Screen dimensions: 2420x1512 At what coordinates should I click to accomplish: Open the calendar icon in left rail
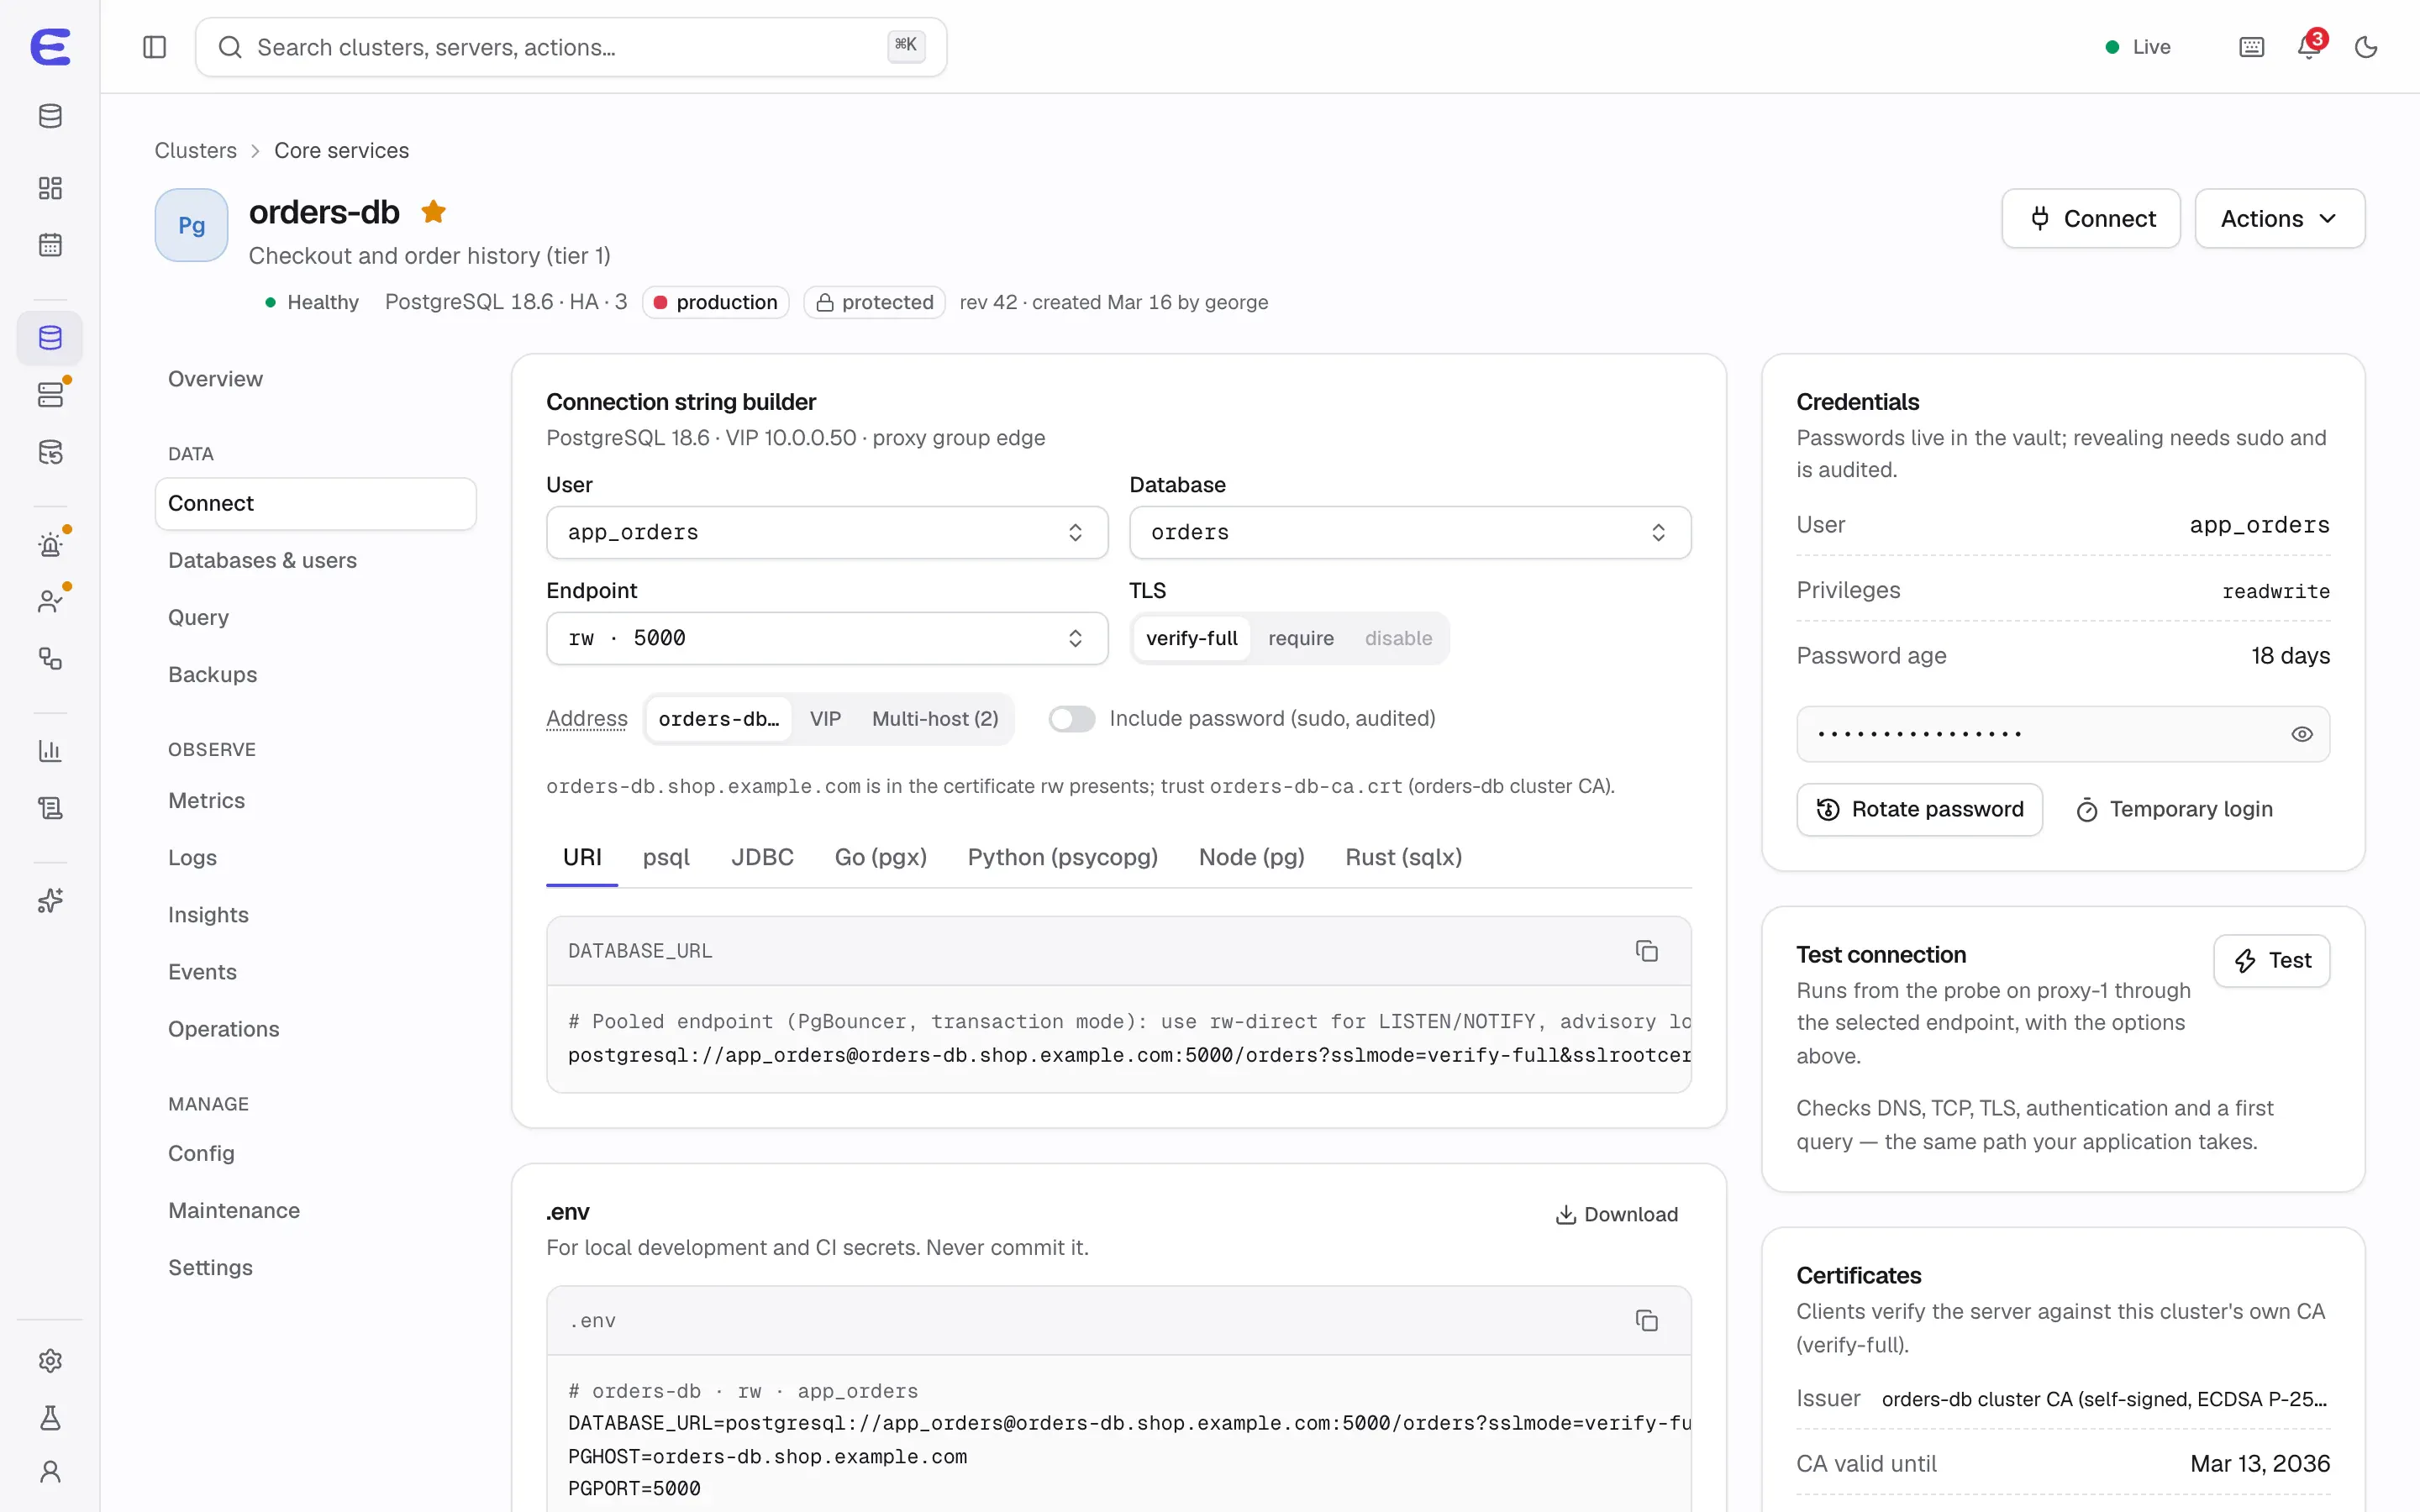50,245
